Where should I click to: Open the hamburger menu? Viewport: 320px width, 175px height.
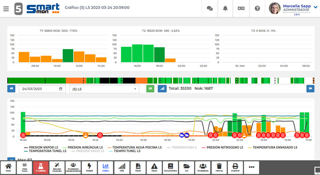click(x=6, y=8)
